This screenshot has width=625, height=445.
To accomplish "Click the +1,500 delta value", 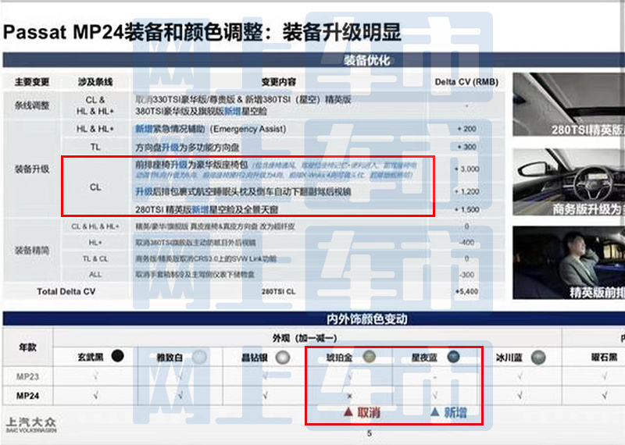I will [466, 209].
